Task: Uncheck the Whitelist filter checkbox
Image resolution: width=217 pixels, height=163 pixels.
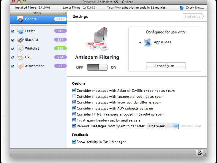Action: pos(13,49)
